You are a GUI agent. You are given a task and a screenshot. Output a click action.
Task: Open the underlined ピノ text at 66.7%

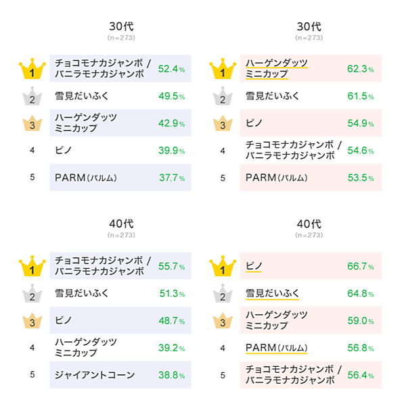pyautogui.click(x=253, y=266)
